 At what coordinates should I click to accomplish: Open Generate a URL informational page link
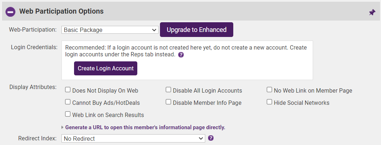point(145,127)
